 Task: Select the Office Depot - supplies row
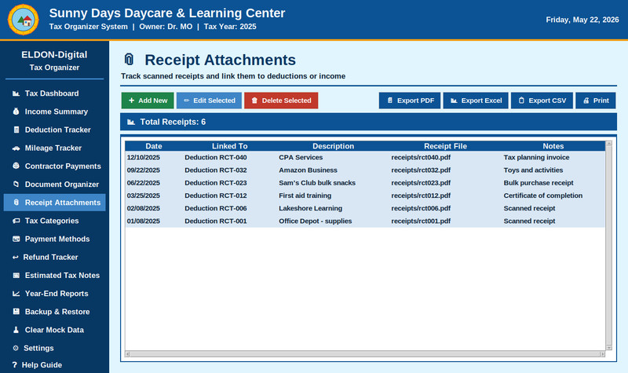(x=365, y=221)
